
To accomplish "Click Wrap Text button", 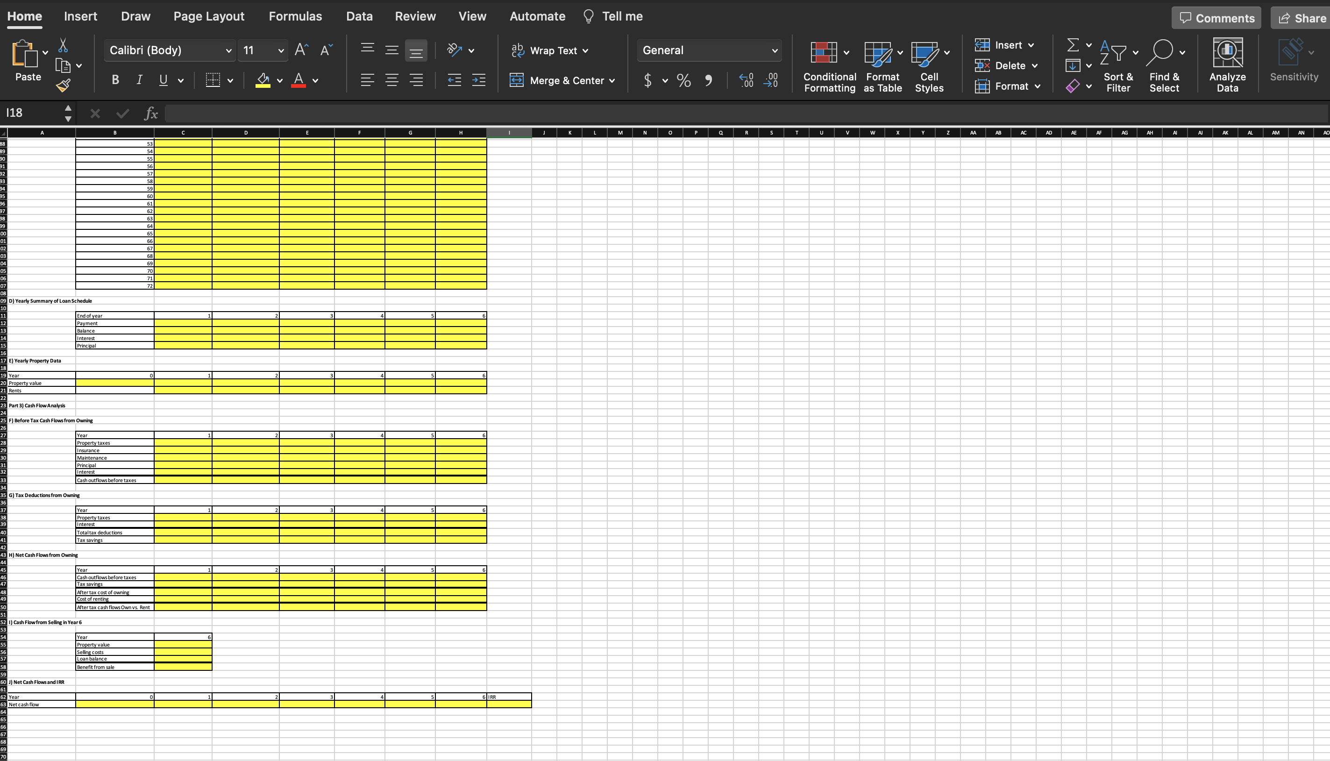I will (x=550, y=51).
